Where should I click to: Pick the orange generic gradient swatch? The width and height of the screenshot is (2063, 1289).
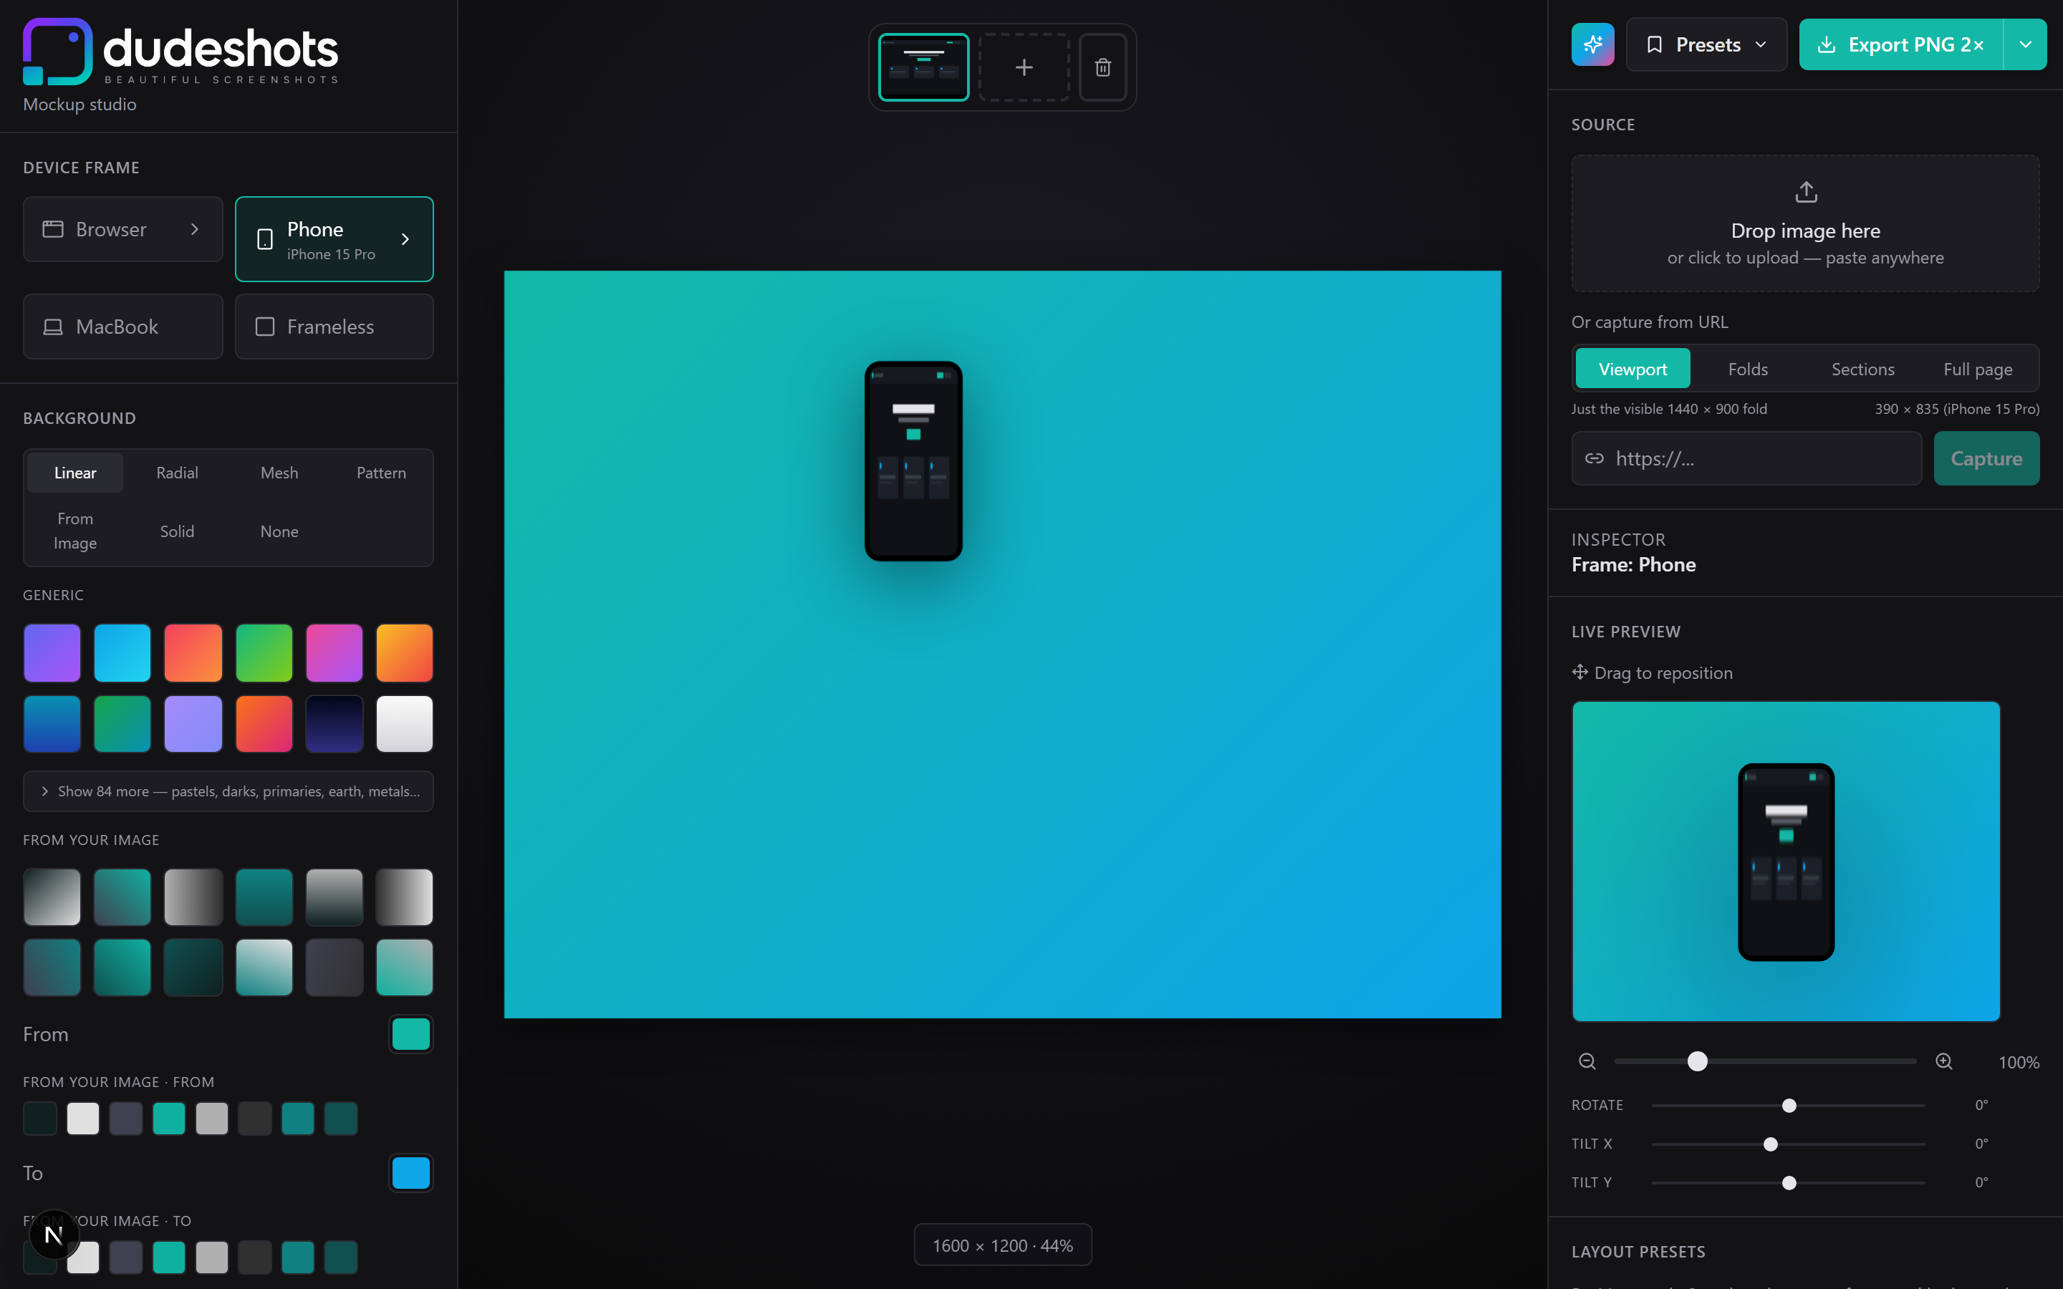(x=404, y=653)
